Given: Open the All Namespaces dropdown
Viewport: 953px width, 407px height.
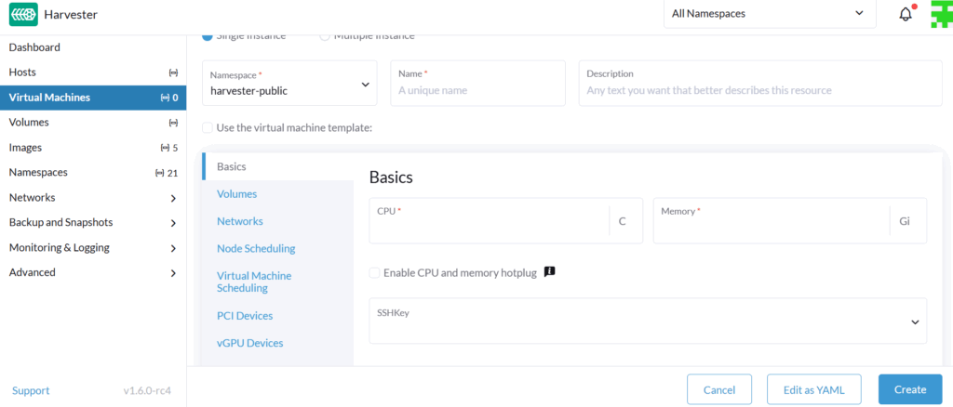Looking at the screenshot, I should click(767, 14).
